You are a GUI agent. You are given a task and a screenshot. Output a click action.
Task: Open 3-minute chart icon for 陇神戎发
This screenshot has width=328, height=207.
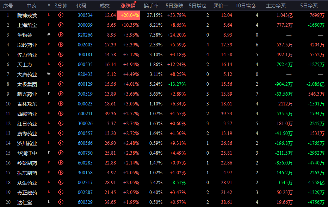(x=61, y=15)
